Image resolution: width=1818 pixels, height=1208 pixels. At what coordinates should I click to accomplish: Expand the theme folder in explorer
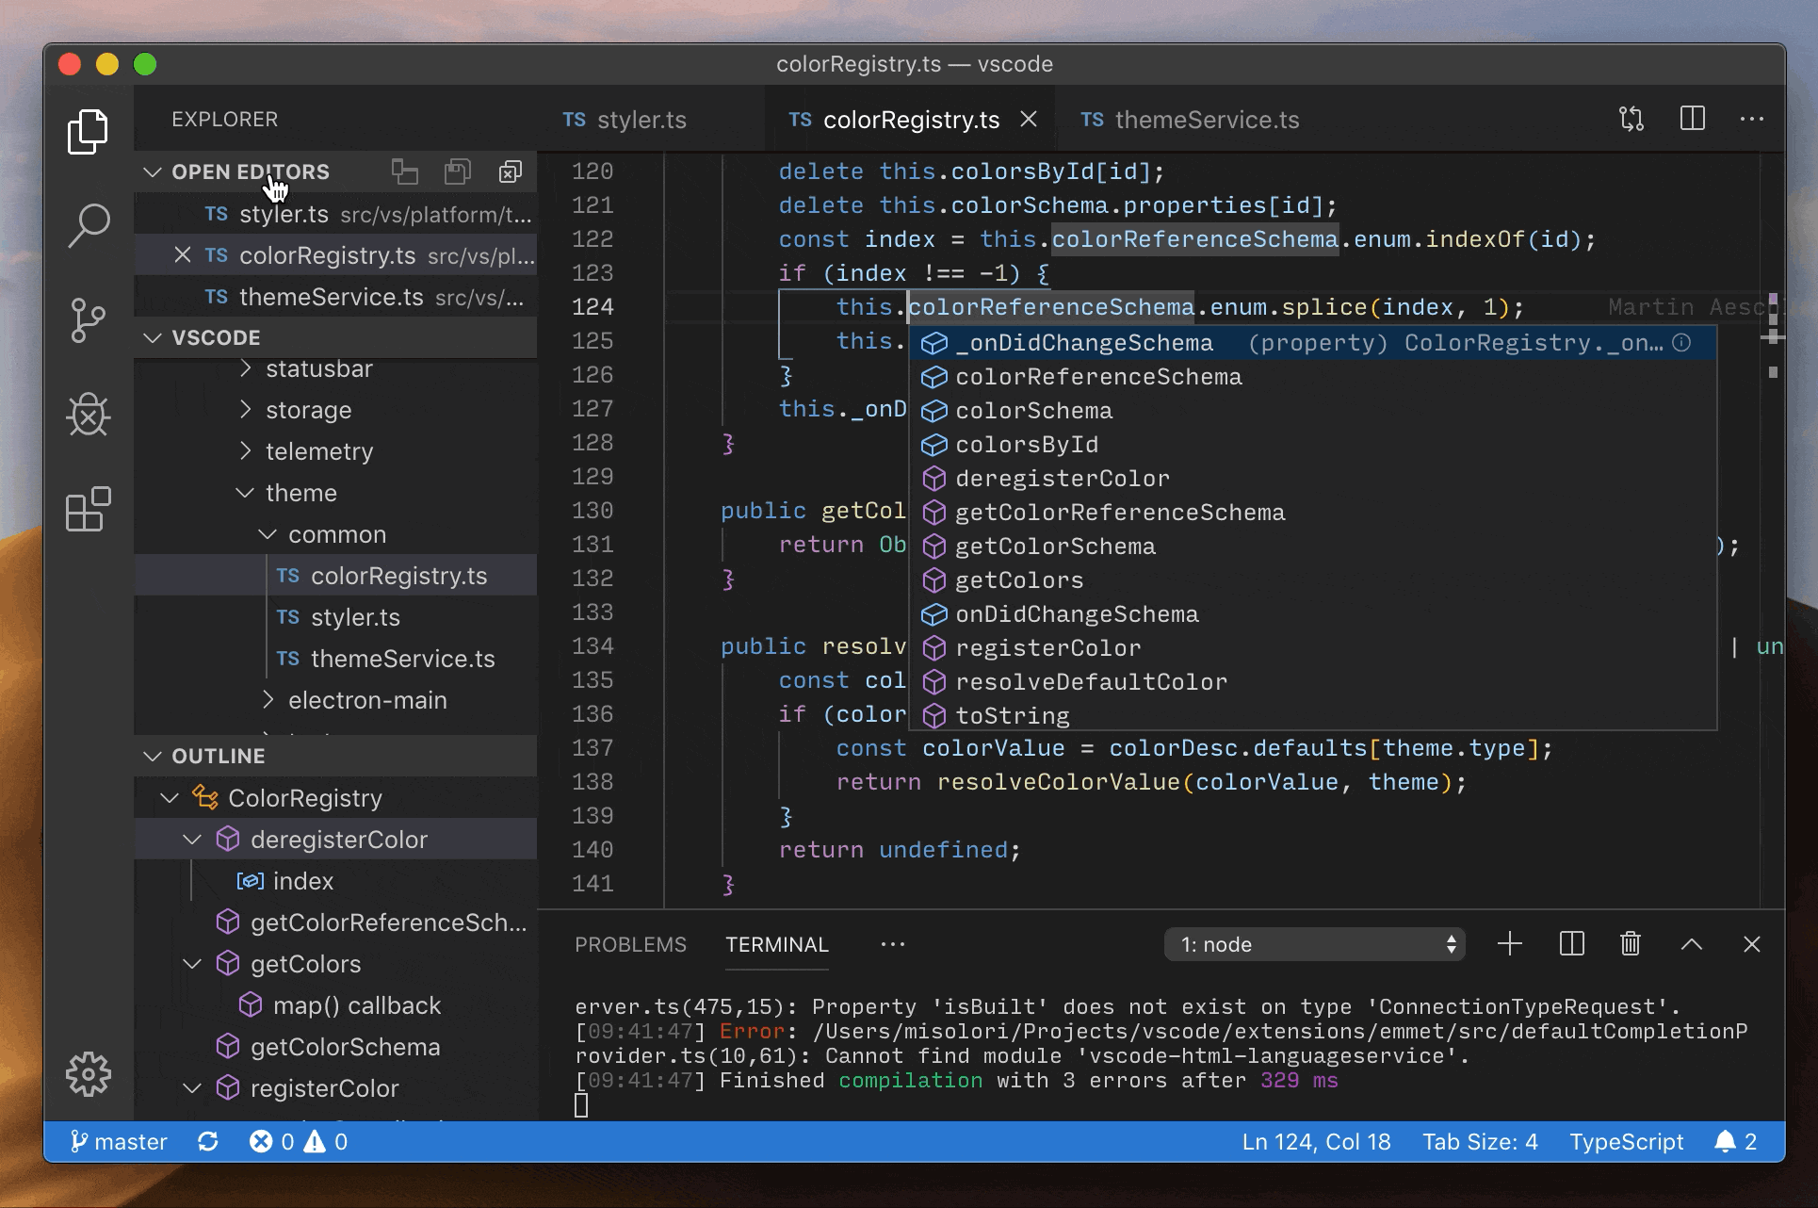(x=298, y=491)
